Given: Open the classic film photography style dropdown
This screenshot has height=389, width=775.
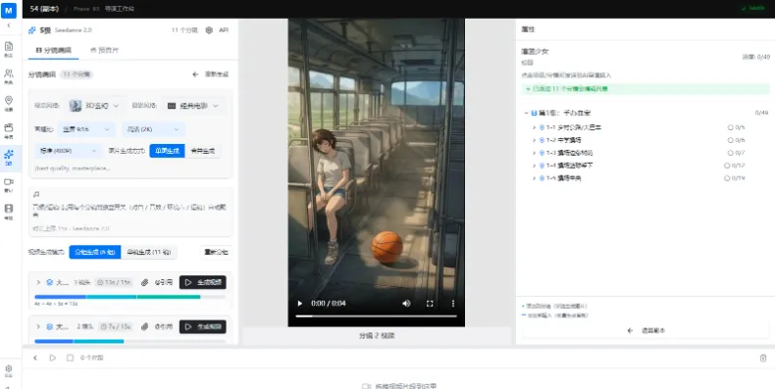Looking at the screenshot, I should pos(192,106).
